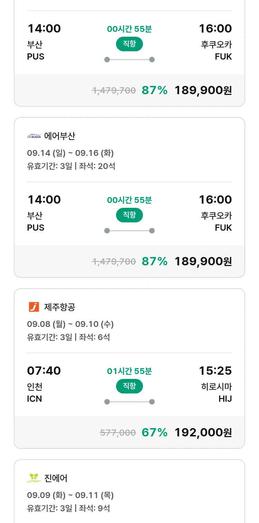Click the 09.09 (화) ~ 09.11 (목) date range
The height and width of the screenshot is (523, 259).
point(70,495)
